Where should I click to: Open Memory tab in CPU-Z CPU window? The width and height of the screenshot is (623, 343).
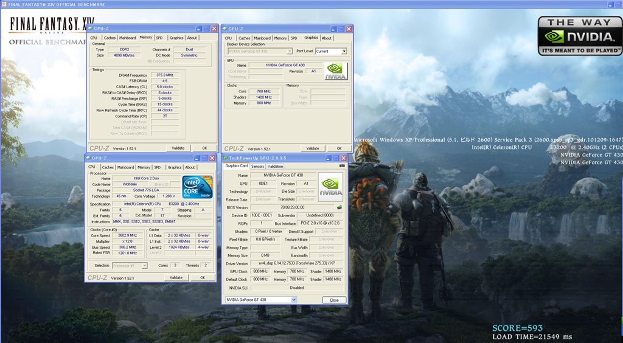[144, 167]
